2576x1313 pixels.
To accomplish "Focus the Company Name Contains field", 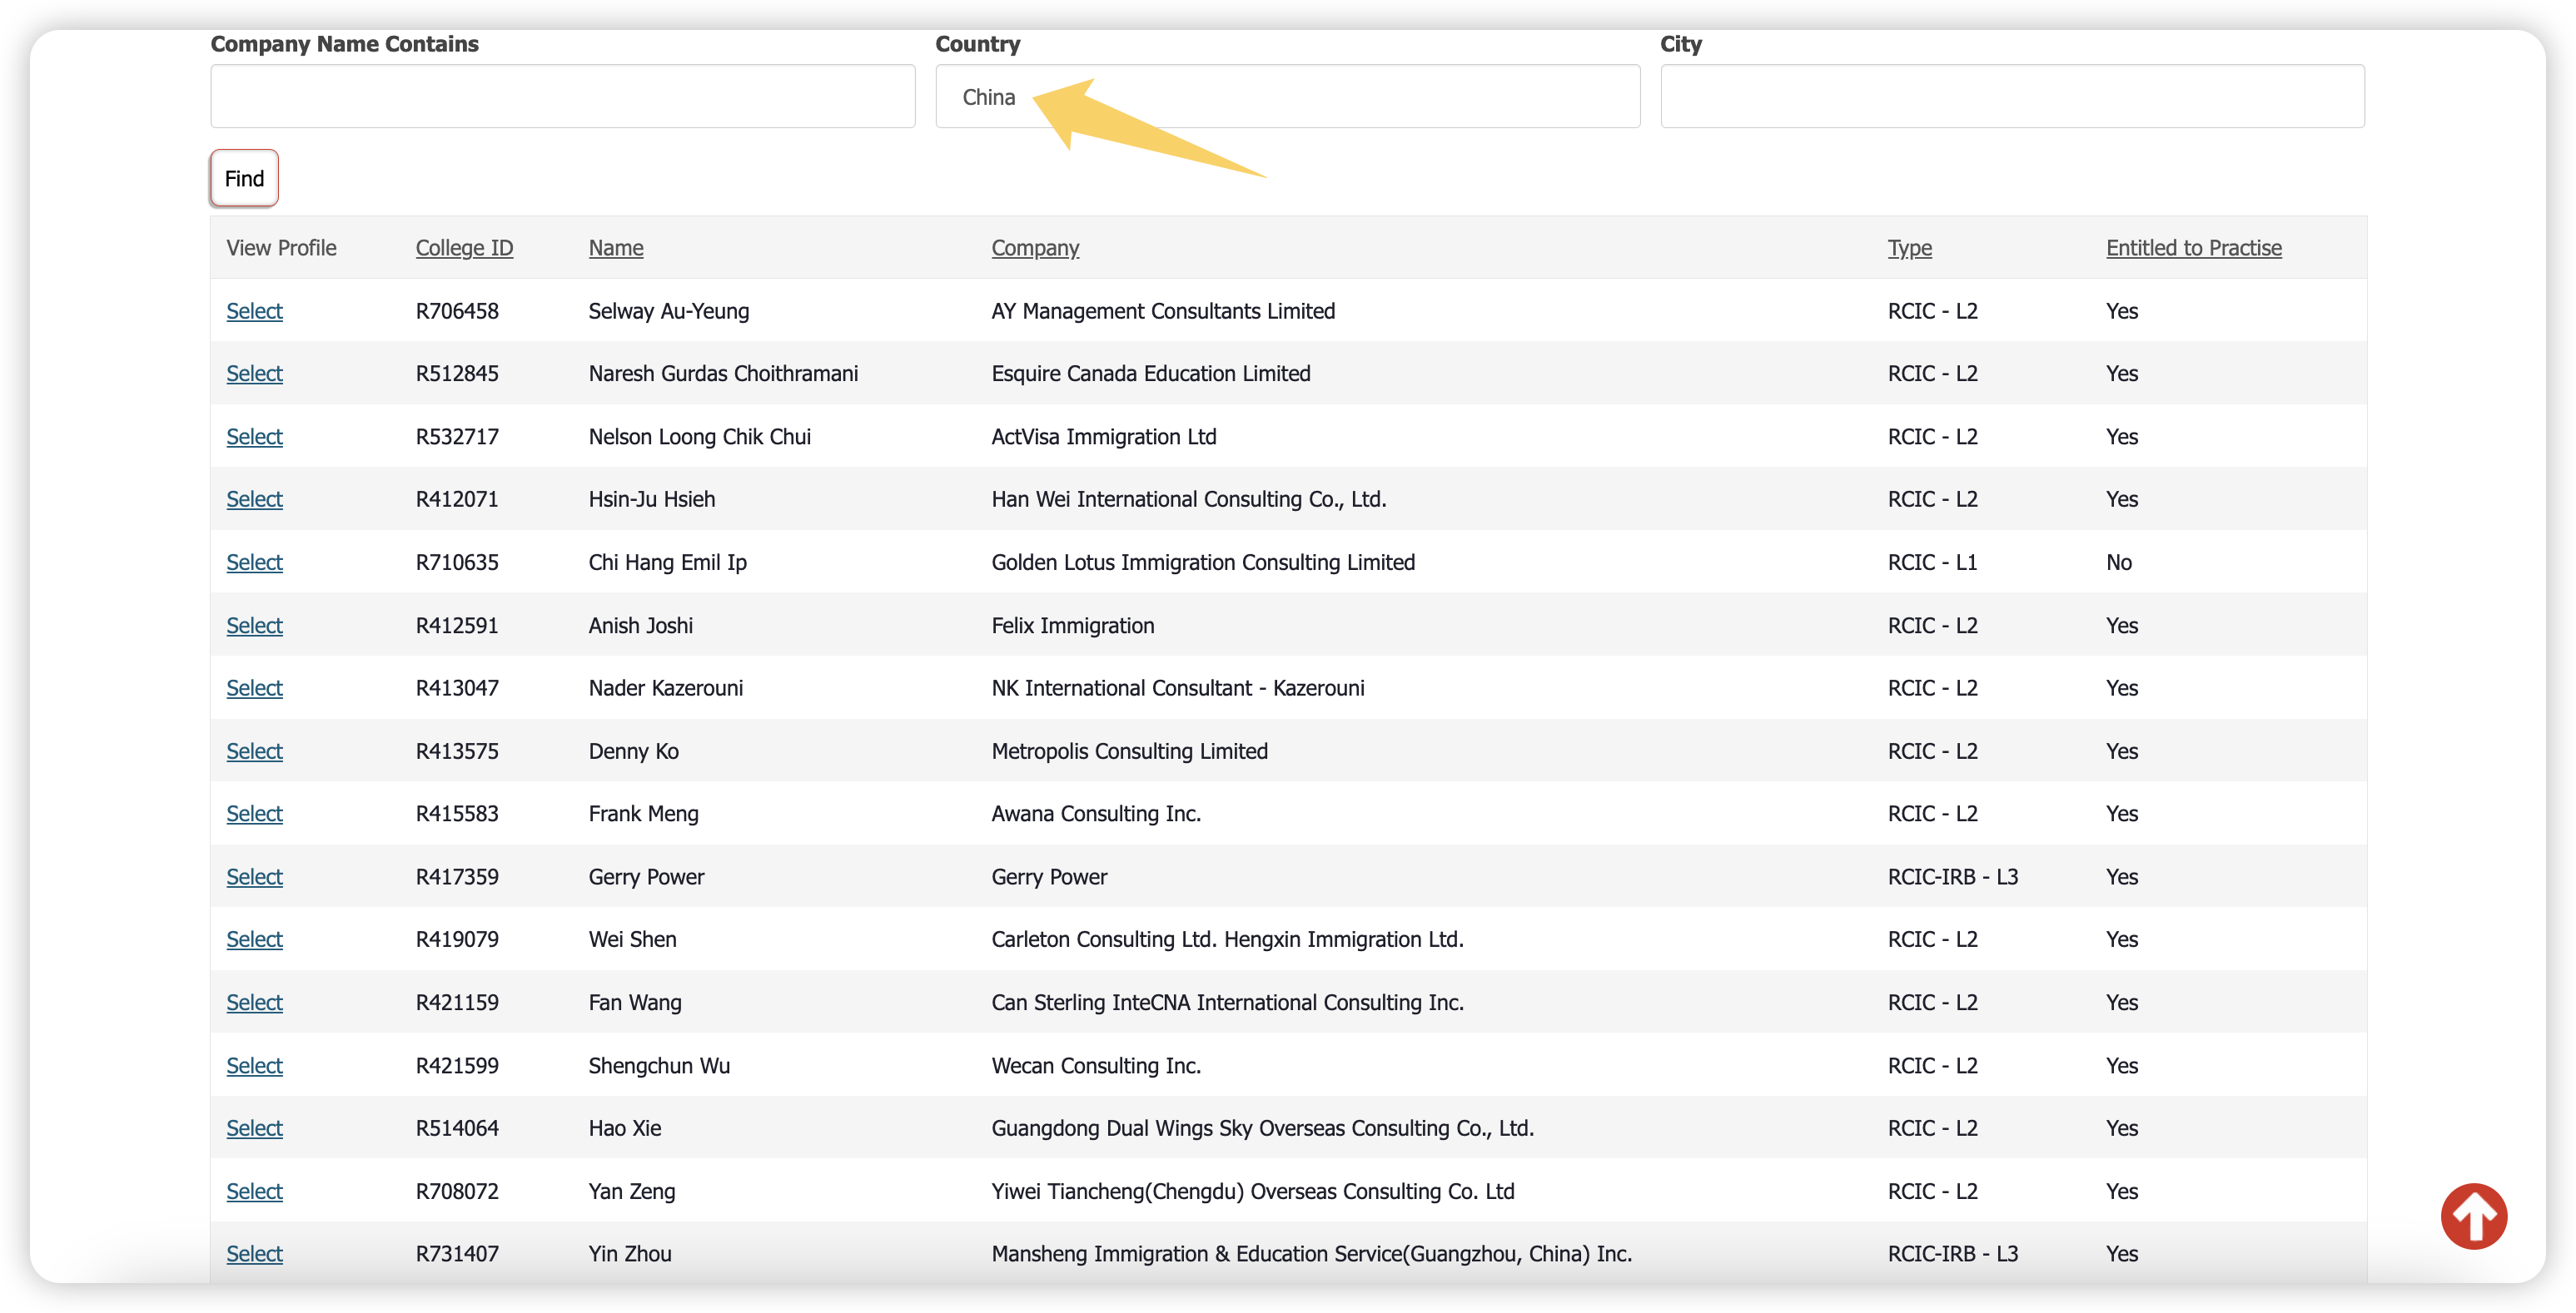I will [563, 97].
